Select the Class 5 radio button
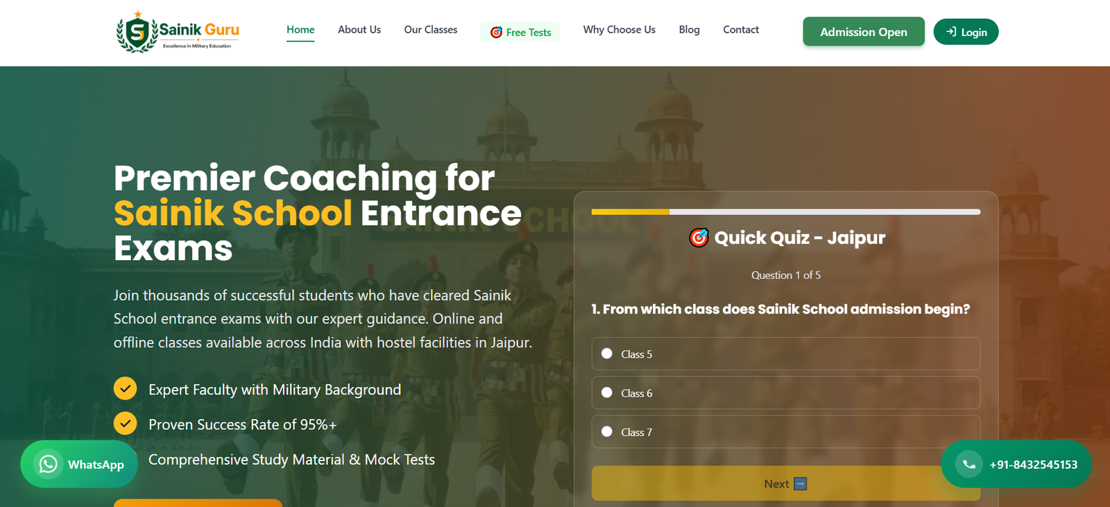 point(607,354)
